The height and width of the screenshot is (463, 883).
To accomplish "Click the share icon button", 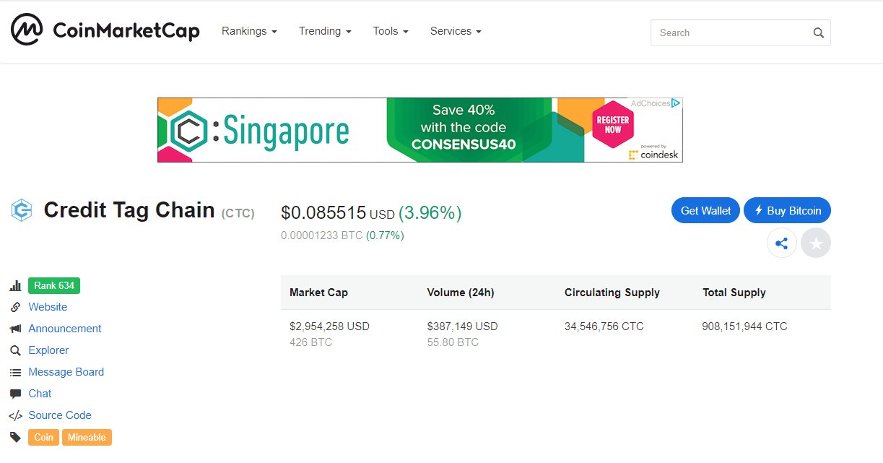I will 781,243.
